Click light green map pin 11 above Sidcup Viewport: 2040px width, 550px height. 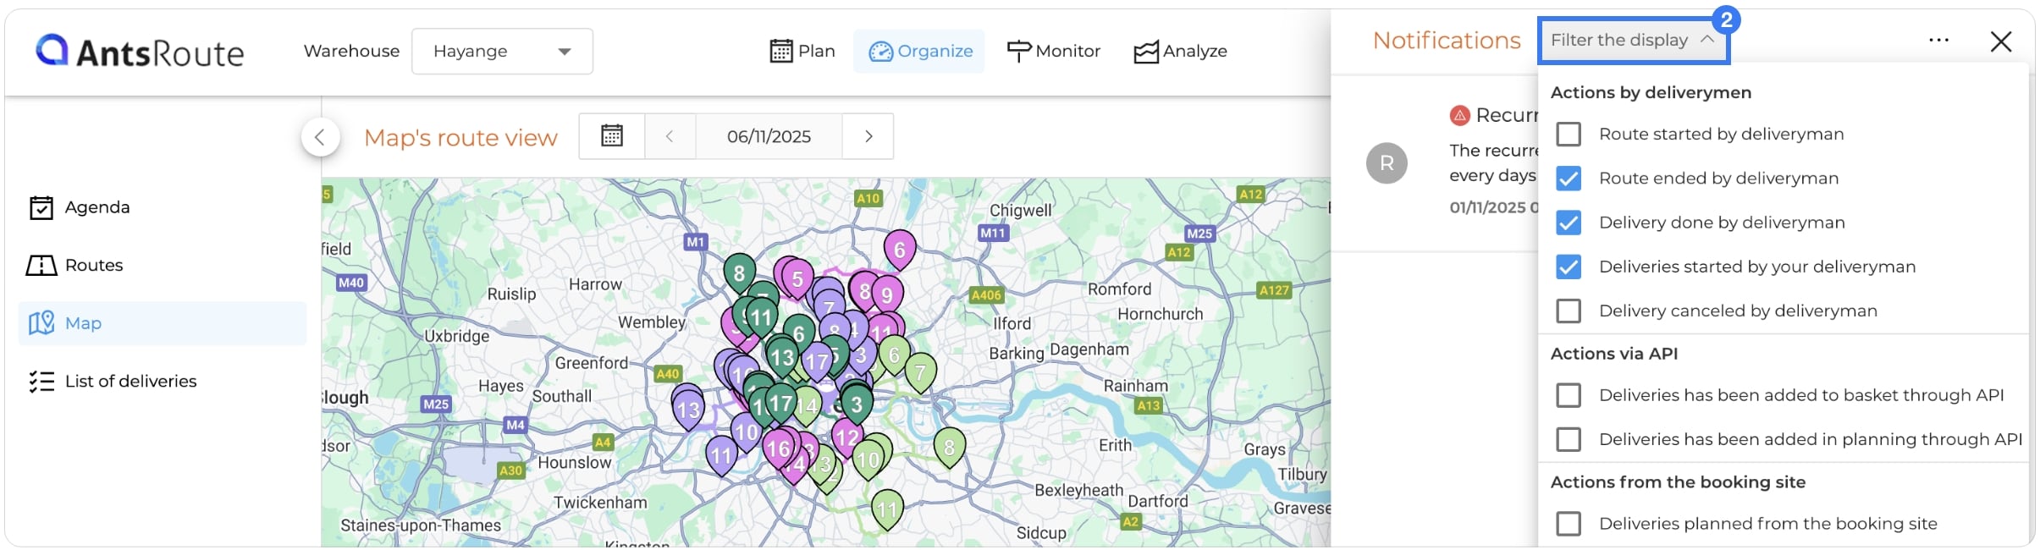click(887, 510)
